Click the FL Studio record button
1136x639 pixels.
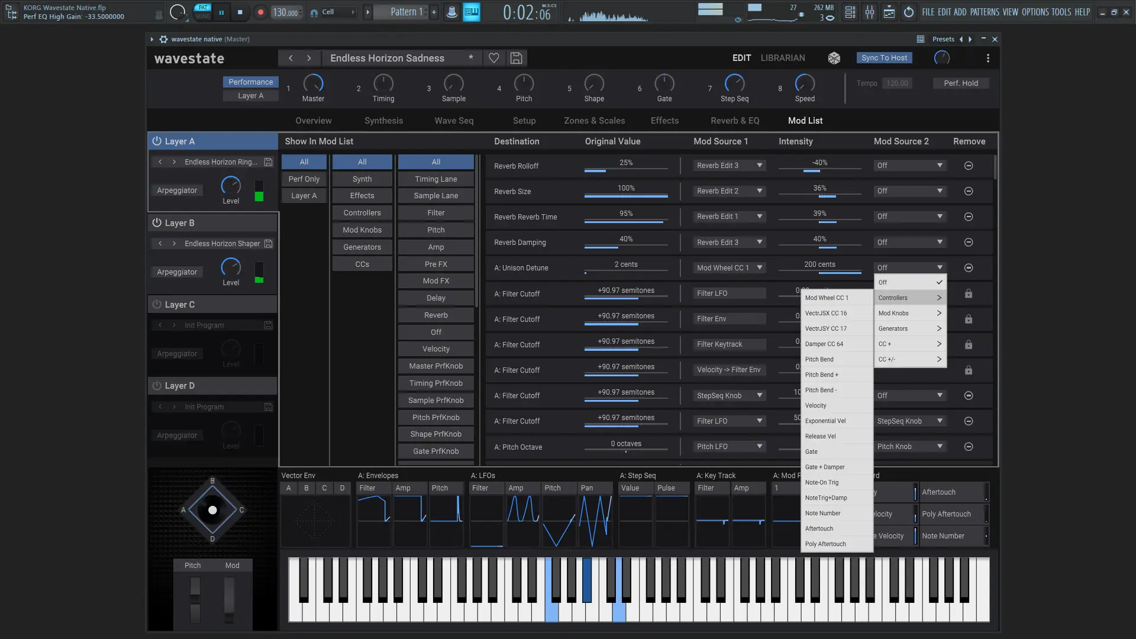(260, 12)
